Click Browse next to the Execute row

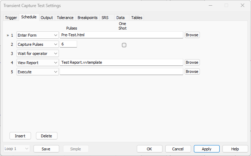click(192, 71)
